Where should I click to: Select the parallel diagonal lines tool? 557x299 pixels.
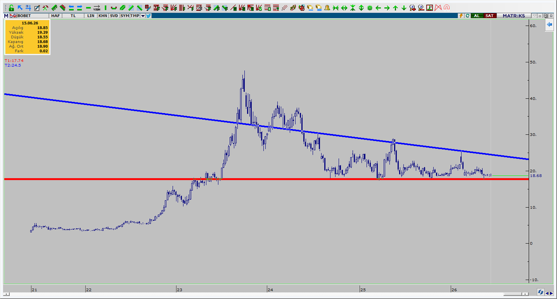284,8
